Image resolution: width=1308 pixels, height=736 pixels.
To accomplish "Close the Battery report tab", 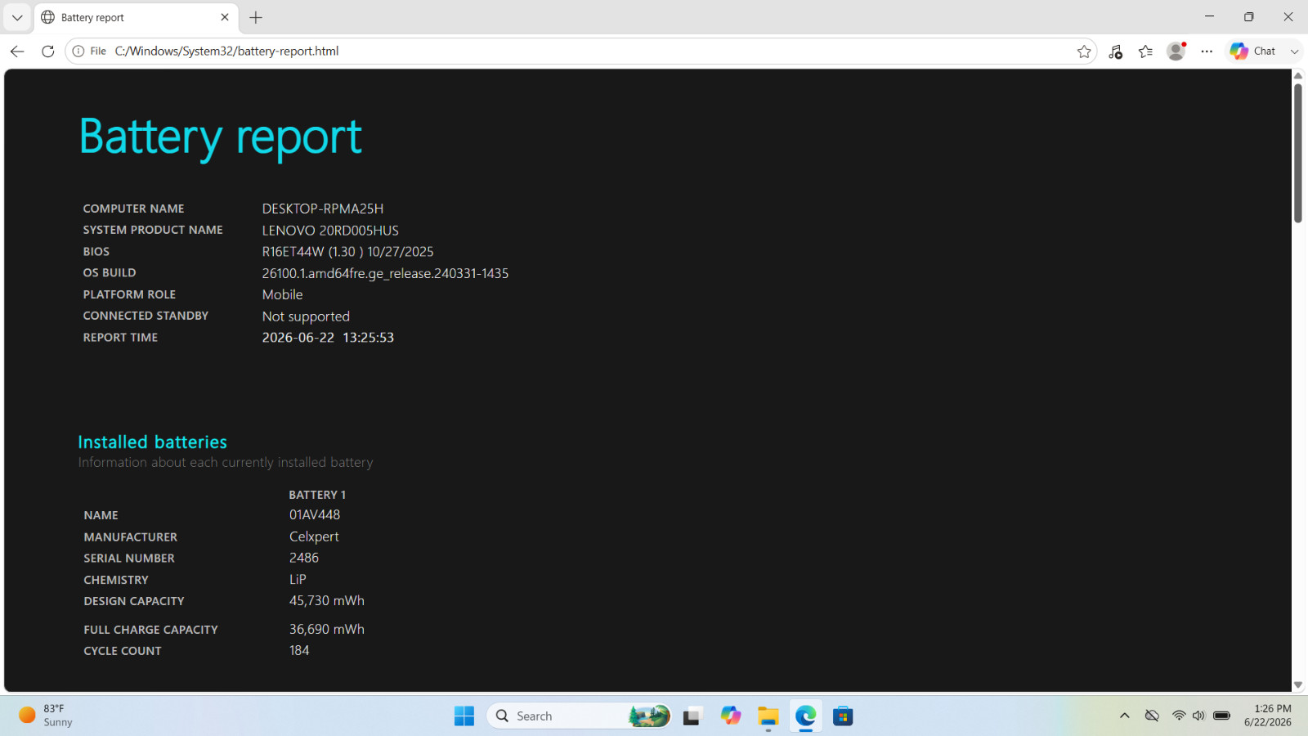I will (225, 17).
